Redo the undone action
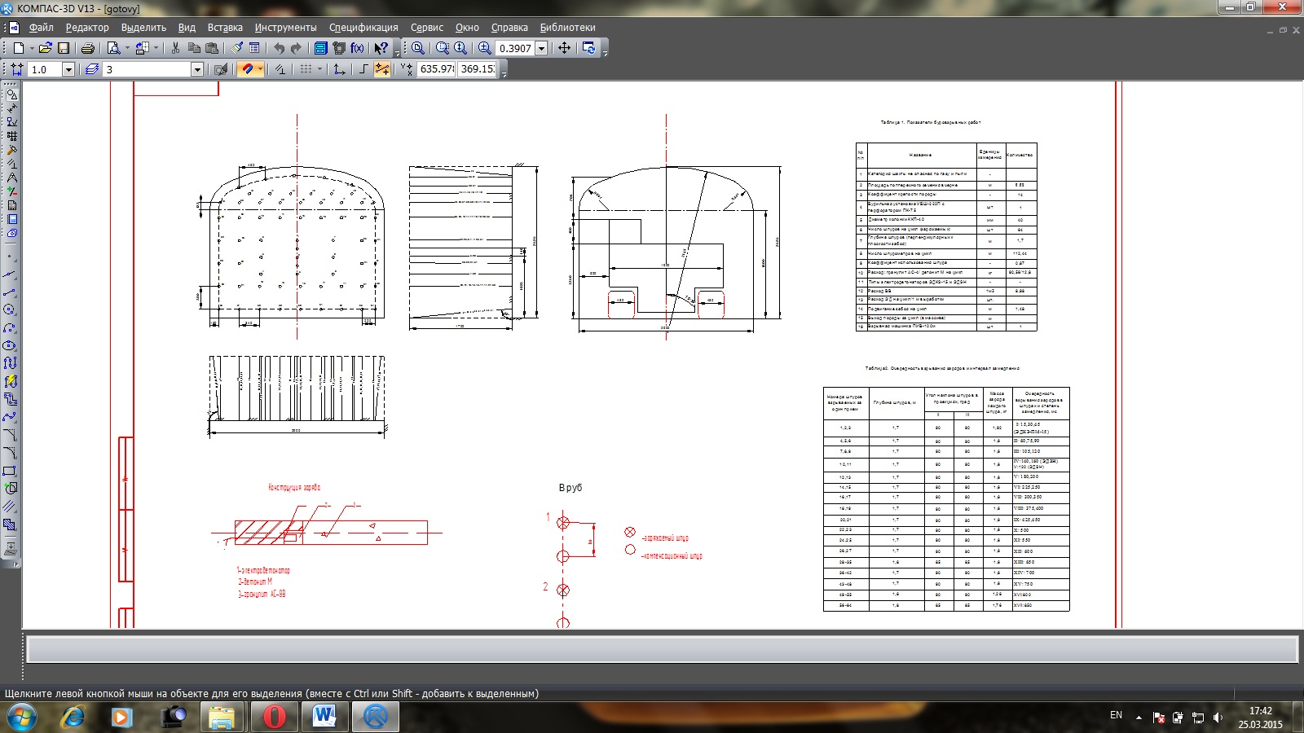Viewport: 1304px width, 733px height. [297, 48]
